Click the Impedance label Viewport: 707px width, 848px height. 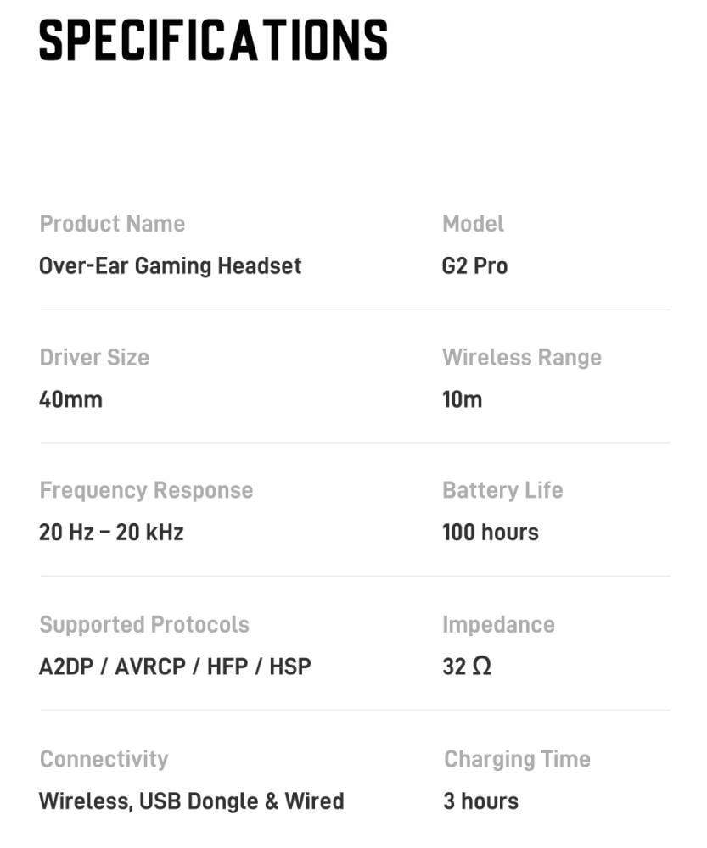click(498, 624)
